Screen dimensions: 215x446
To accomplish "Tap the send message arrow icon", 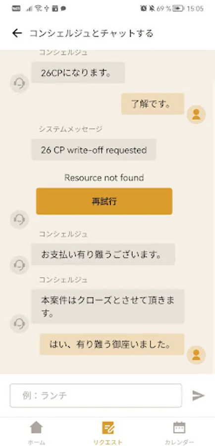I will [x=198, y=395].
